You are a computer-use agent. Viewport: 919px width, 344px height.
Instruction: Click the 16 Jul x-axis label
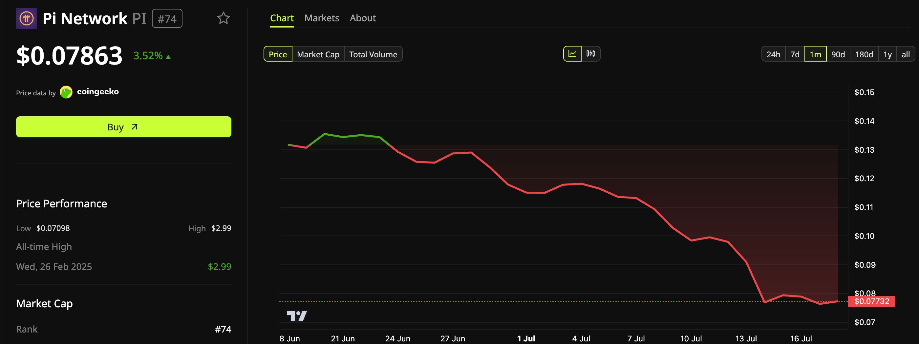tap(801, 339)
